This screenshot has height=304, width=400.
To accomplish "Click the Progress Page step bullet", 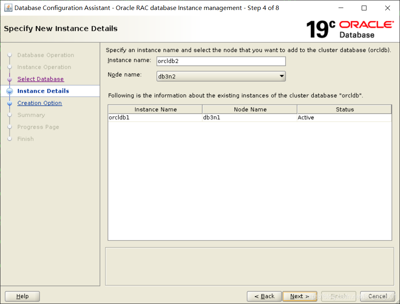I will point(10,127).
